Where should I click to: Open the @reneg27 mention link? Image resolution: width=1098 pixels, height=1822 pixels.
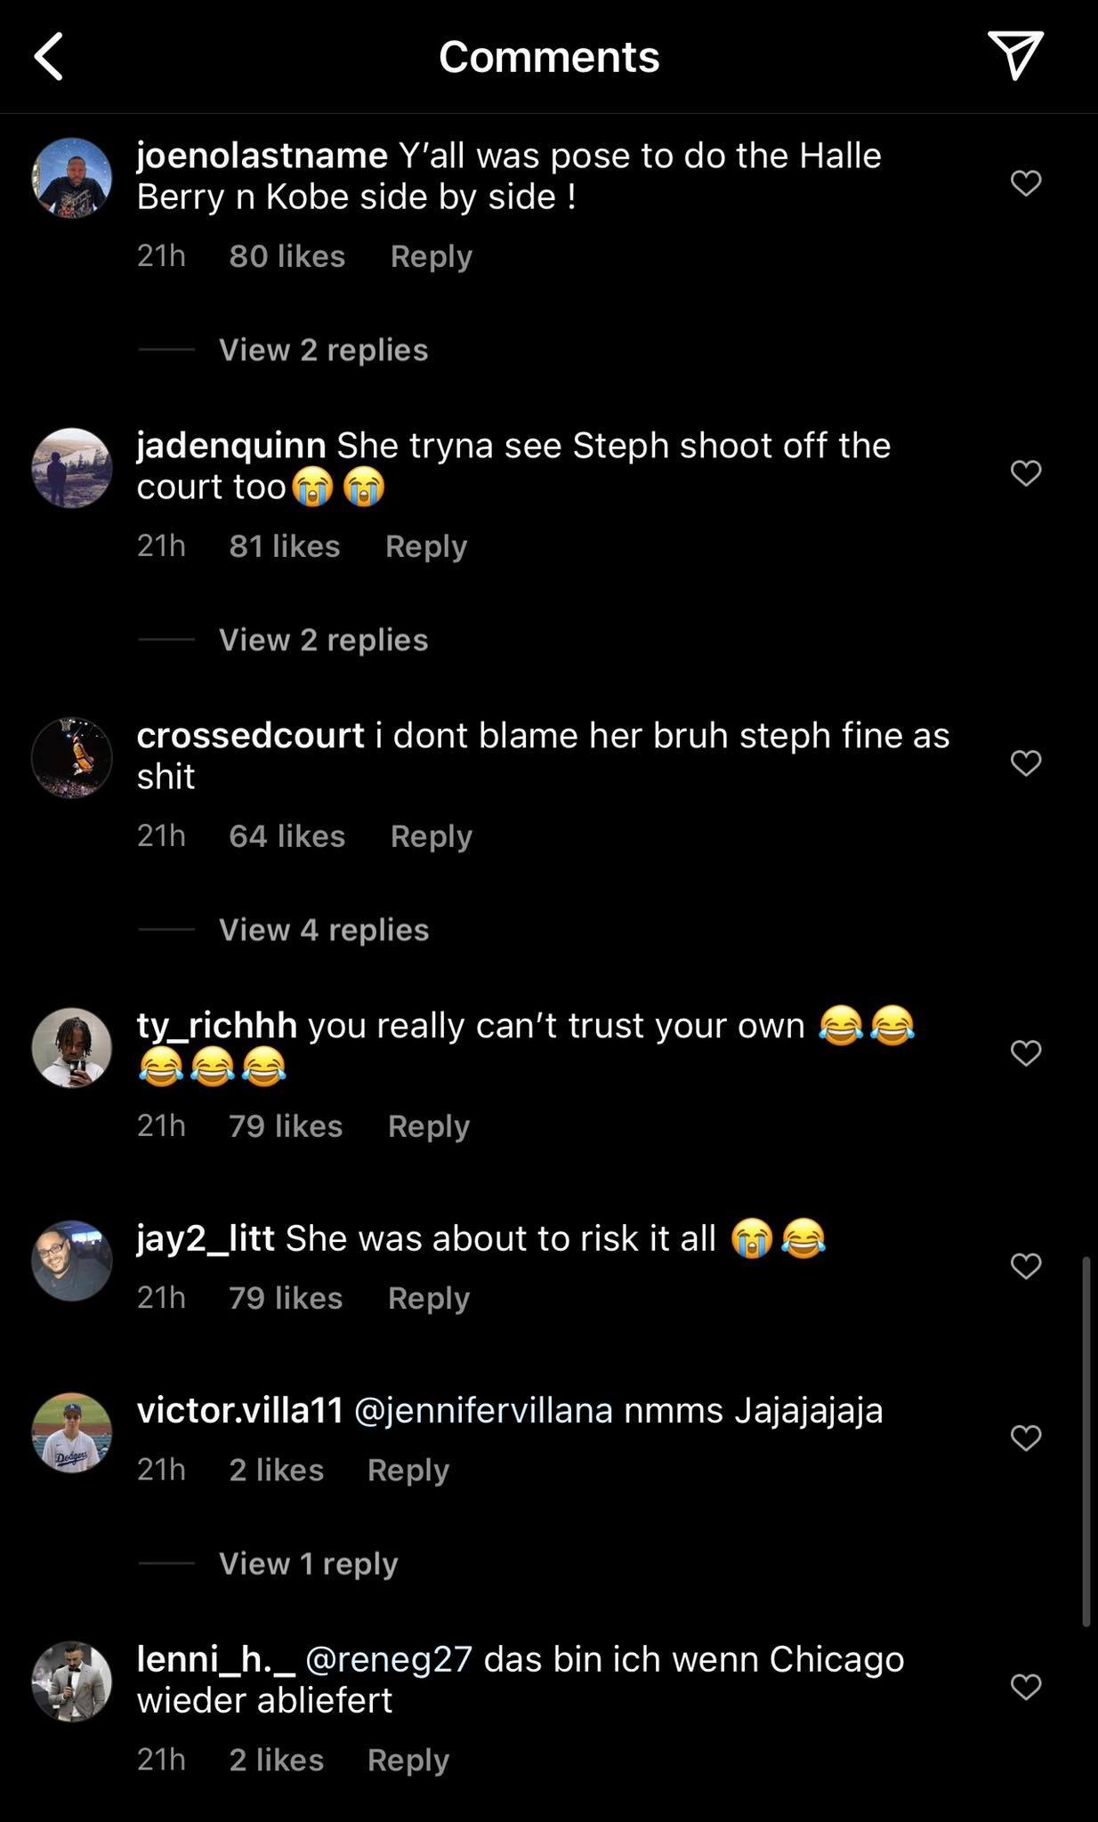(388, 1659)
